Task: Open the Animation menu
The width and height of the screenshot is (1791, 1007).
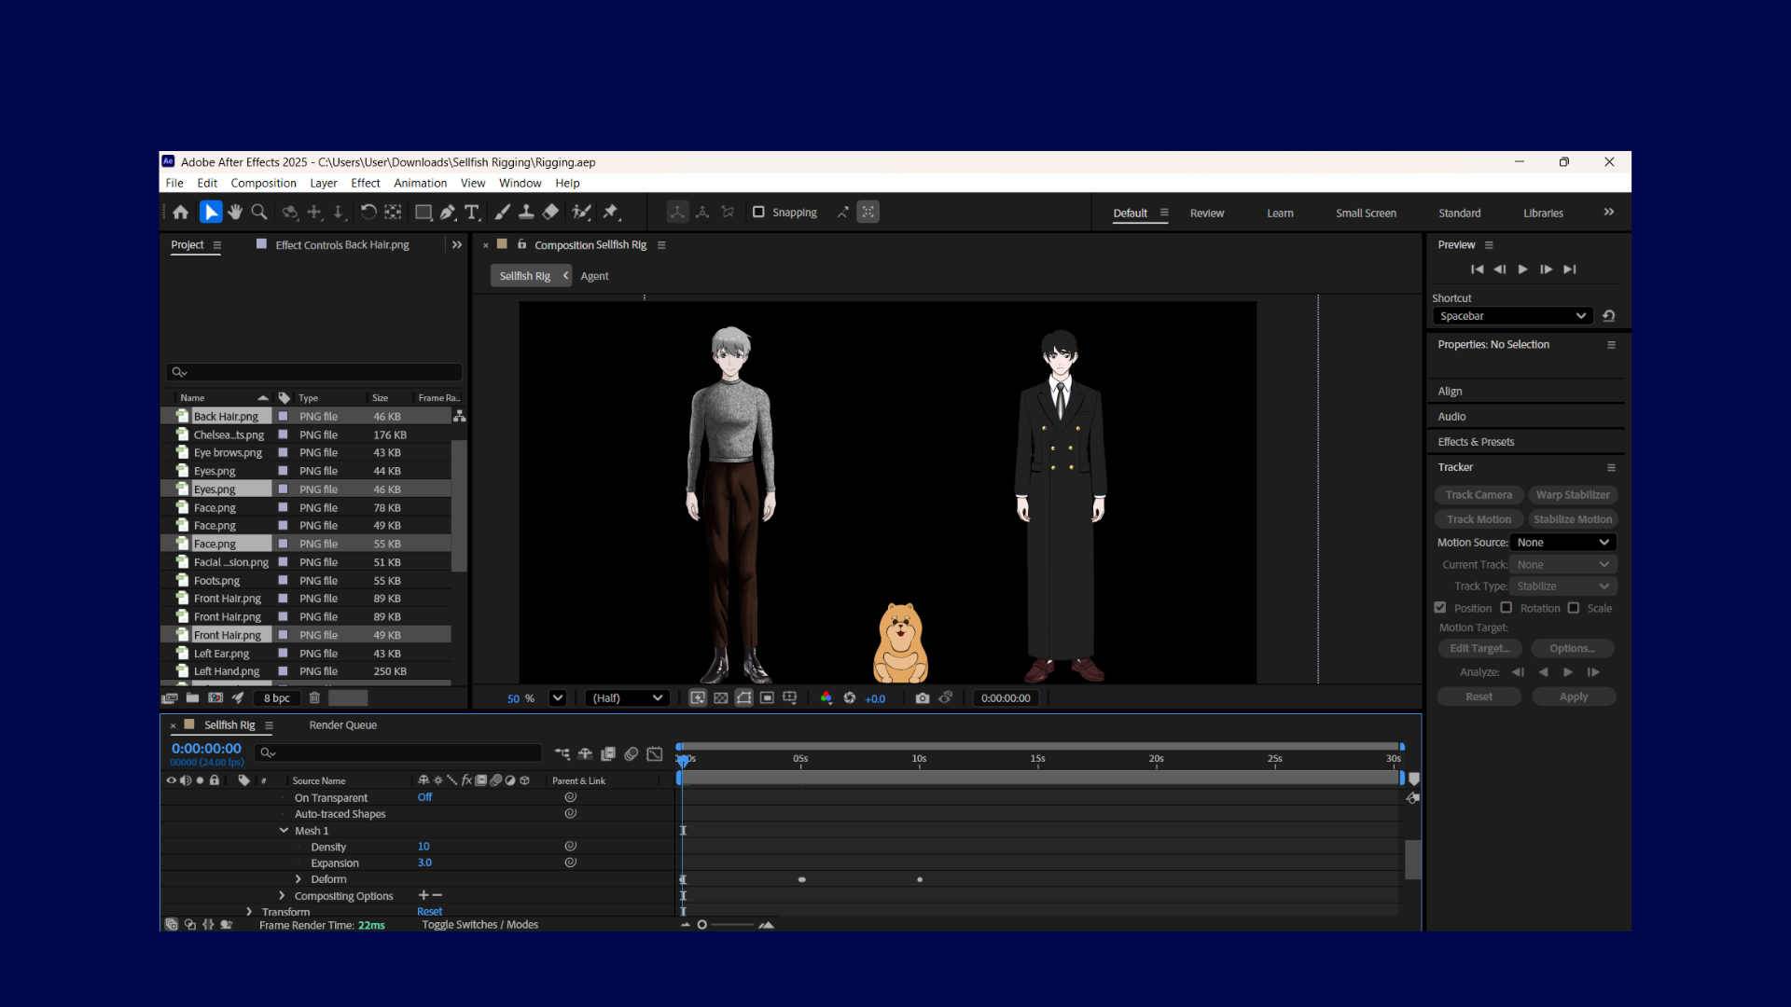Action: pos(420,184)
